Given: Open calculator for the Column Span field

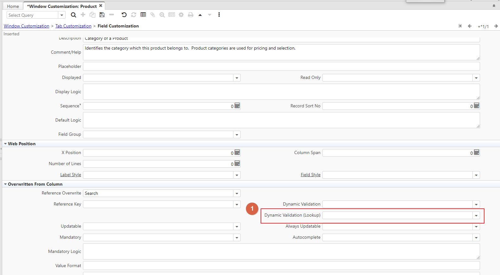Looking at the screenshot, I should click(477, 152).
